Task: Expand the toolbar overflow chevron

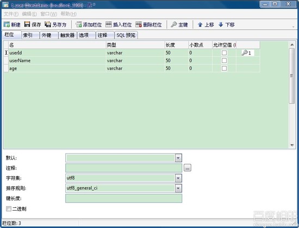Action: pyautogui.click(x=293, y=27)
